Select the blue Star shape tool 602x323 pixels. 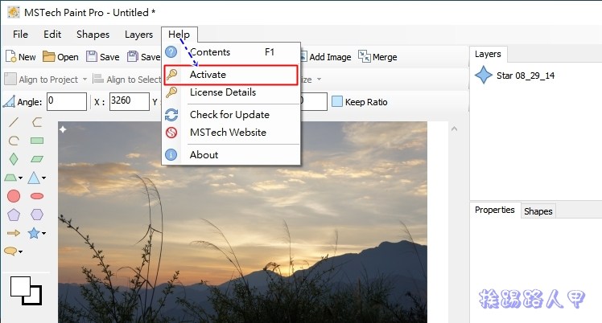pos(34,232)
